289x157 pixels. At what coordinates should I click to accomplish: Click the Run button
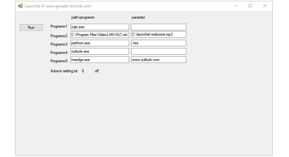coord(31,28)
